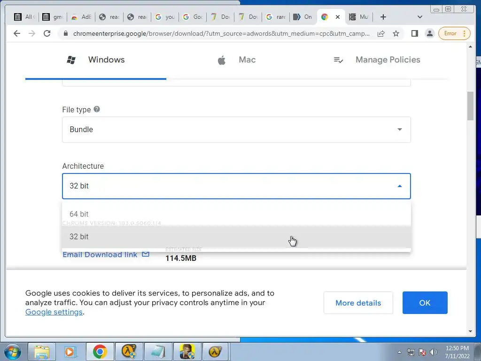Switch to the 'gm' archive tab
This screenshot has height=361, width=481.
coord(53,17)
